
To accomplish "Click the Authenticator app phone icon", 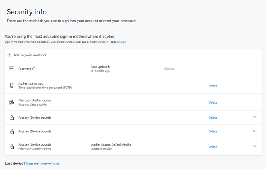I will pyautogui.click(x=12, y=85).
